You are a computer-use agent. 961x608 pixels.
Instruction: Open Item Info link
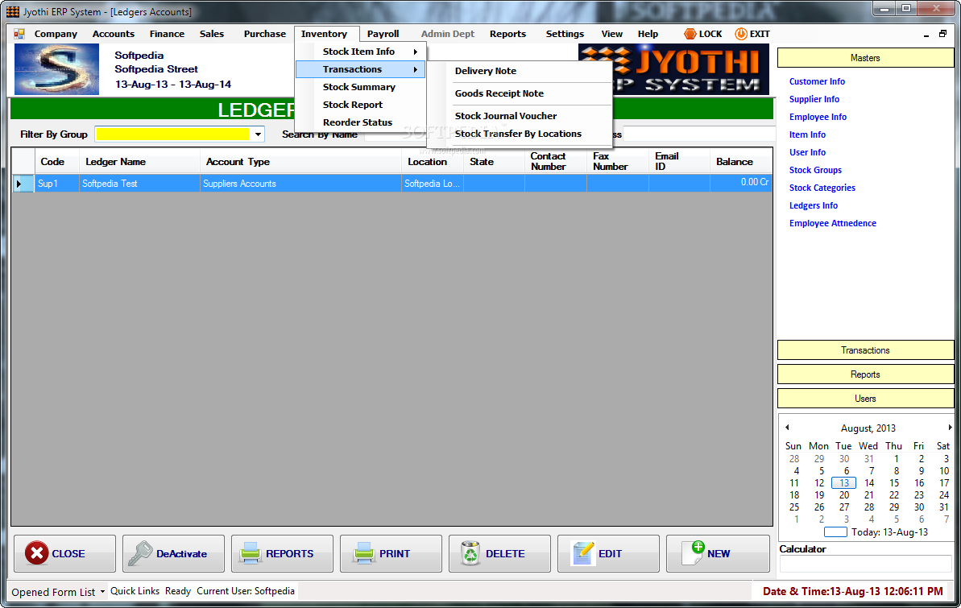pyautogui.click(x=807, y=134)
